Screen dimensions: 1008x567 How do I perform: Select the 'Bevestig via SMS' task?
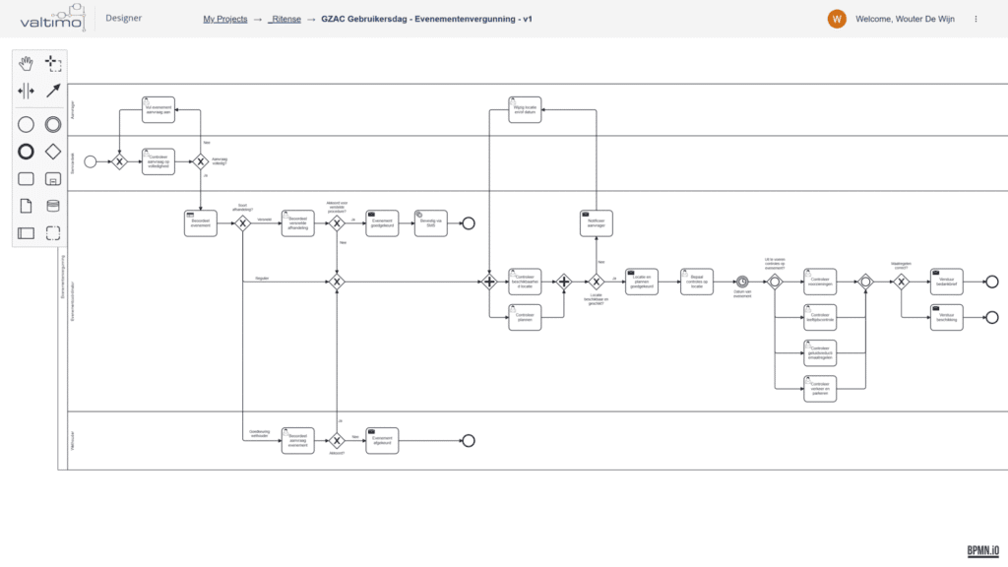[x=431, y=223]
